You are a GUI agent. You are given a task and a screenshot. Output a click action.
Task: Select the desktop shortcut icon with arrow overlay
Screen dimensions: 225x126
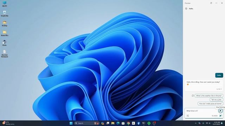pos(5,43)
